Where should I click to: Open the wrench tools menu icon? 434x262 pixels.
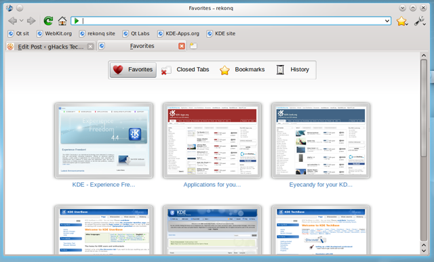pyautogui.click(x=419, y=21)
